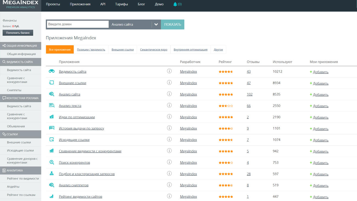The height and width of the screenshot is (201, 357).
Task: Open the Анализ сайта dropdown arrow
Action: pos(156,24)
